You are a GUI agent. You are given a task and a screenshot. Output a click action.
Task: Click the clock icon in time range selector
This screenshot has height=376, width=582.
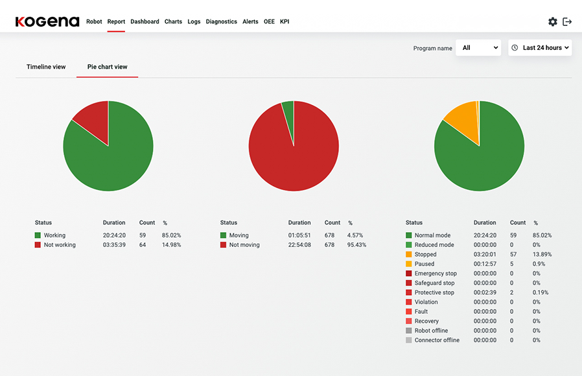[x=515, y=48]
